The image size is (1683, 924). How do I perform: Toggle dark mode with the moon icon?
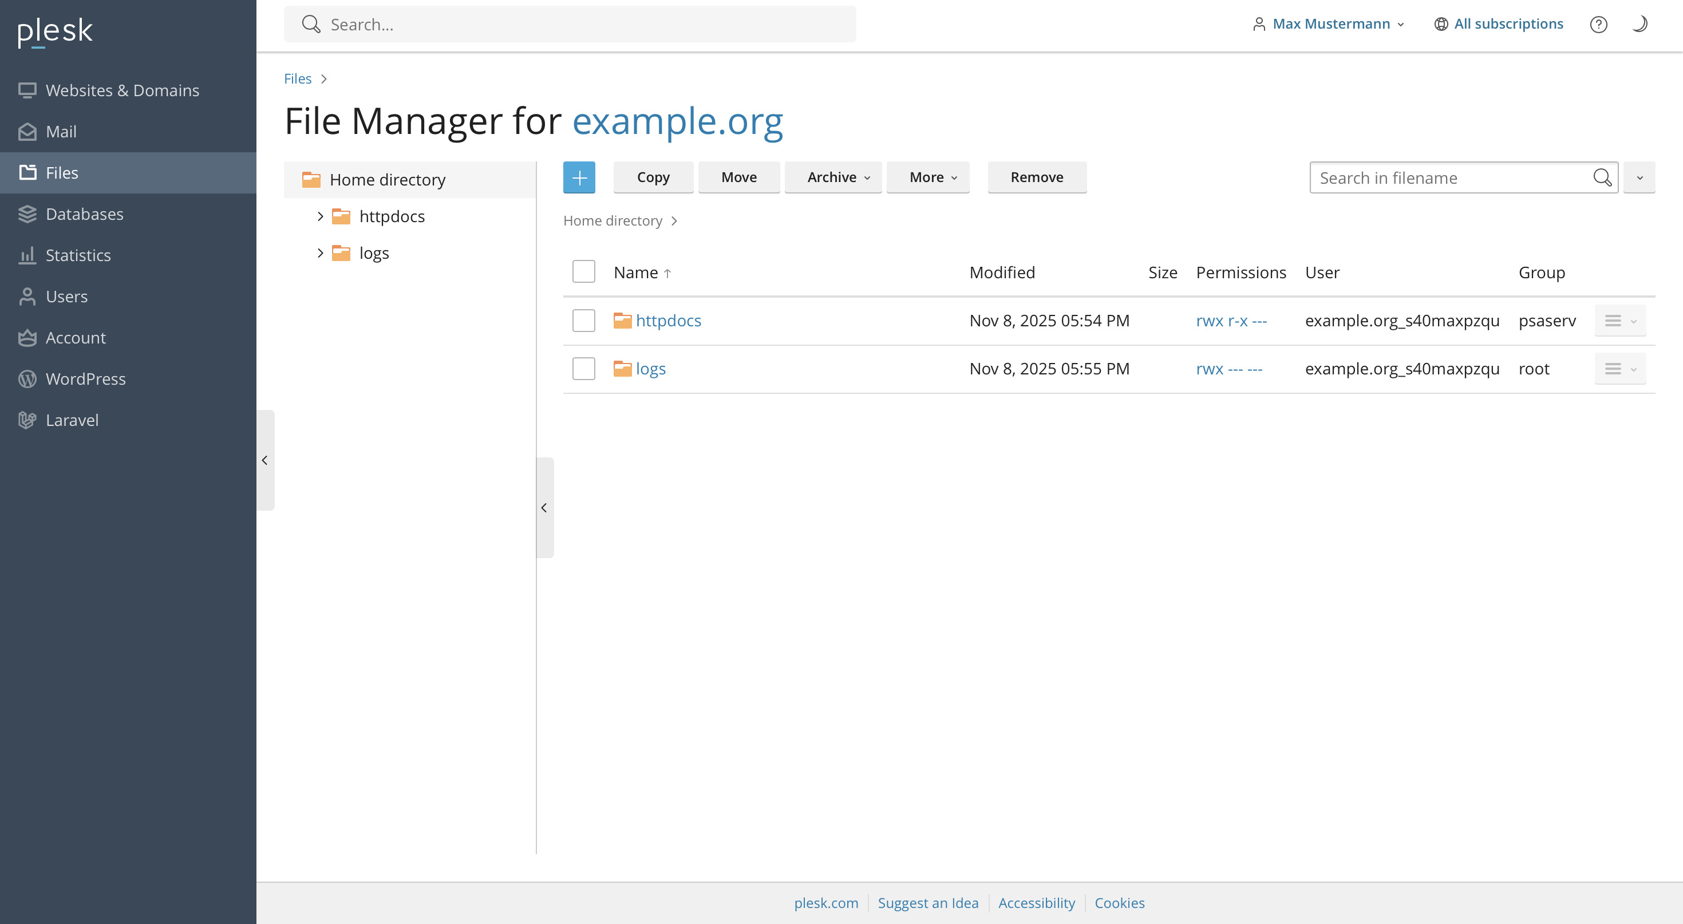tap(1641, 24)
